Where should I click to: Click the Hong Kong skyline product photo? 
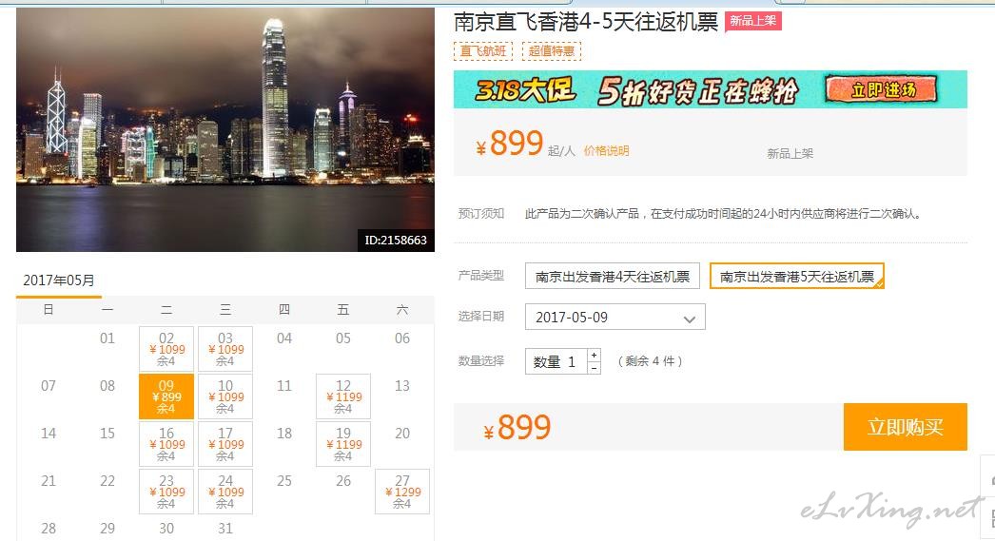coord(225,129)
